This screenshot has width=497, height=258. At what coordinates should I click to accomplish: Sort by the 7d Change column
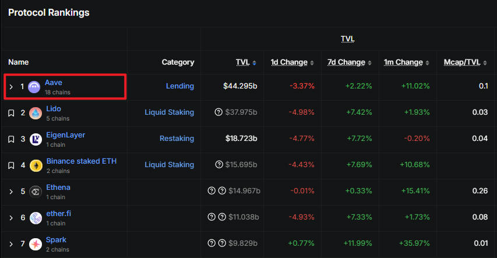(x=346, y=62)
